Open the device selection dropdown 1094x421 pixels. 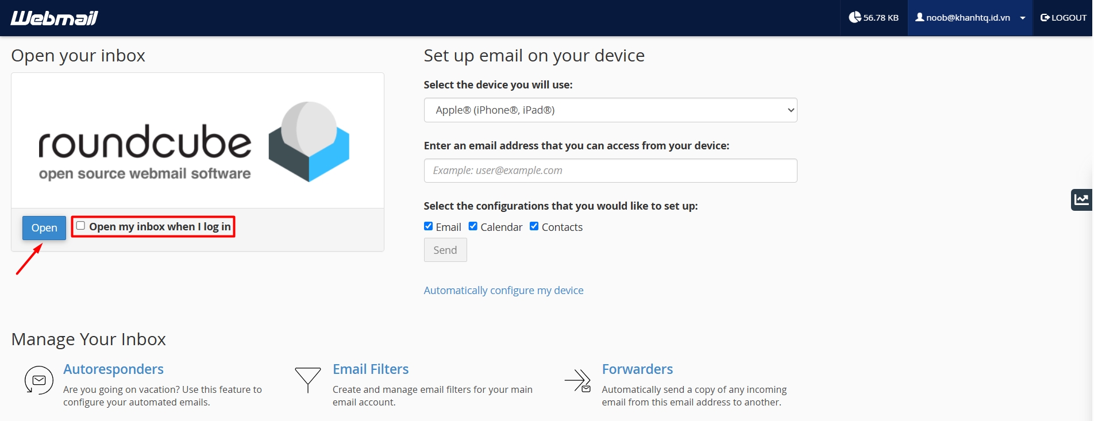[x=610, y=110]
